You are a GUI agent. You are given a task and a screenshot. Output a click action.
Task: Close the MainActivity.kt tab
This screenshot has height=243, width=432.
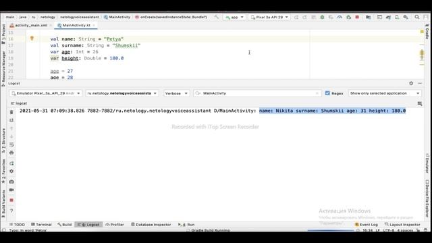94,26
